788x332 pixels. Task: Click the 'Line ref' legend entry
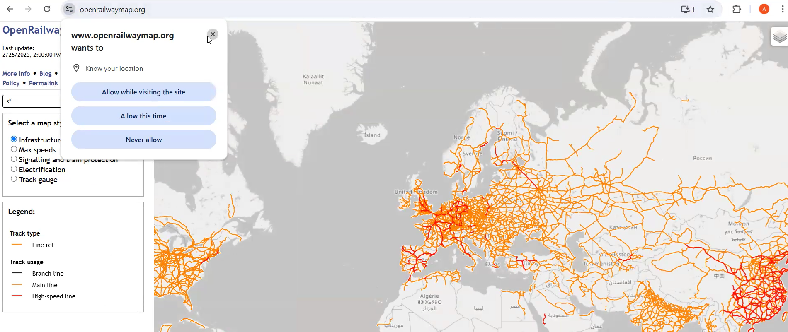(x=43, y=245)
